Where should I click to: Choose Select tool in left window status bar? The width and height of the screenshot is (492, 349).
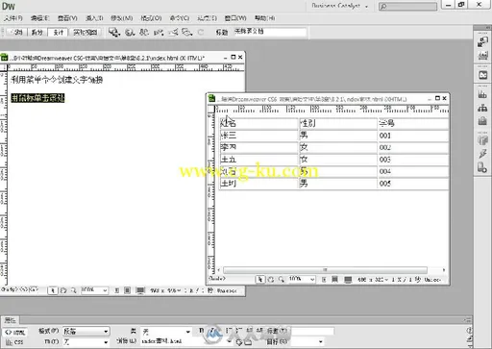[53, 290]
